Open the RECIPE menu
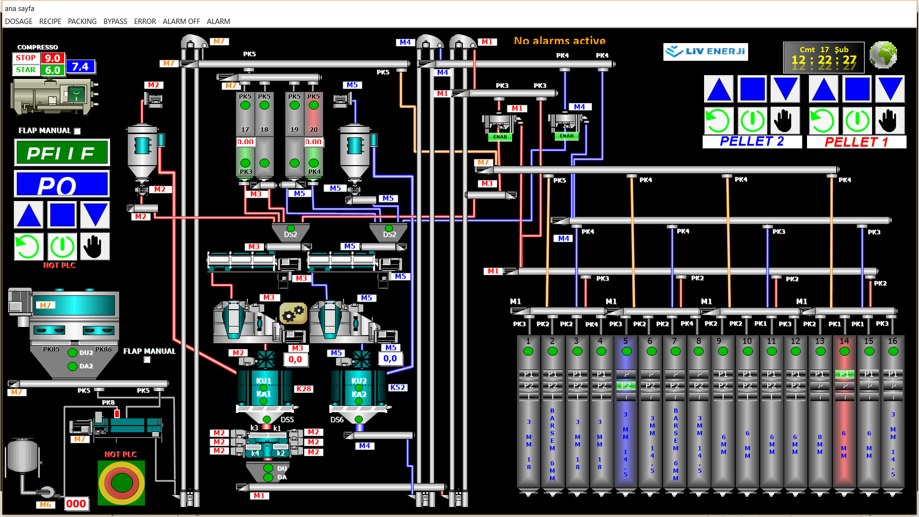The width and height of the screenshot is (919, 517). [x=50, y=22]
